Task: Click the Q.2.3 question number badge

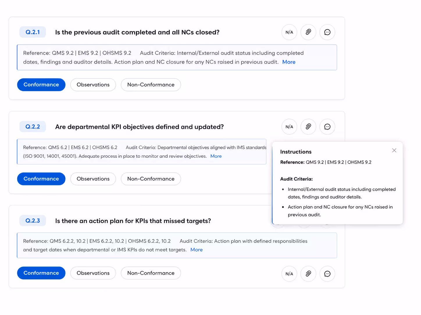Action: coord(33,221)
